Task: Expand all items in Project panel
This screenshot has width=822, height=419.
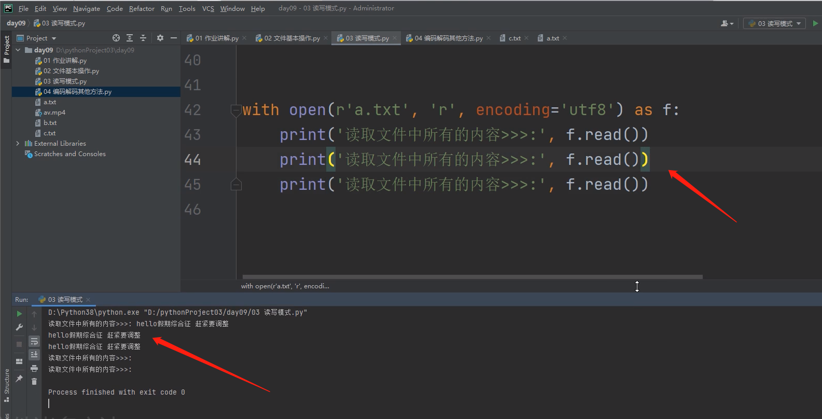Action: (x=130, y=38)
